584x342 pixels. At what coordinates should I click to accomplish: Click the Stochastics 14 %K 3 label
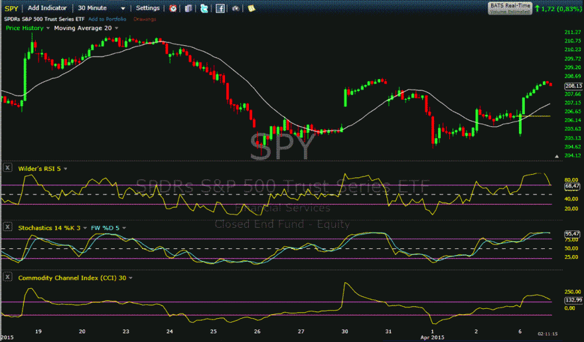[x=49, y=228]
